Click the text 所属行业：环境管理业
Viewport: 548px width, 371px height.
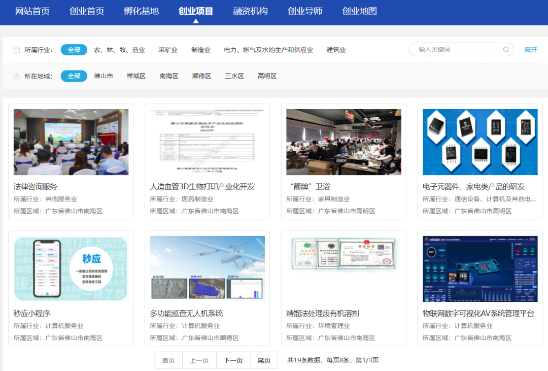click(318, 326)
